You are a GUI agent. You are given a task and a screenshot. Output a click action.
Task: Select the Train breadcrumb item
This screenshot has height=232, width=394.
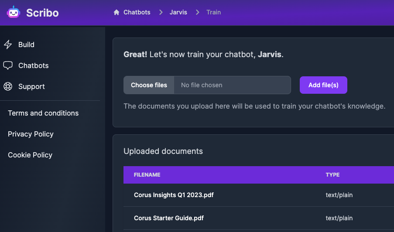coord(214,12)
